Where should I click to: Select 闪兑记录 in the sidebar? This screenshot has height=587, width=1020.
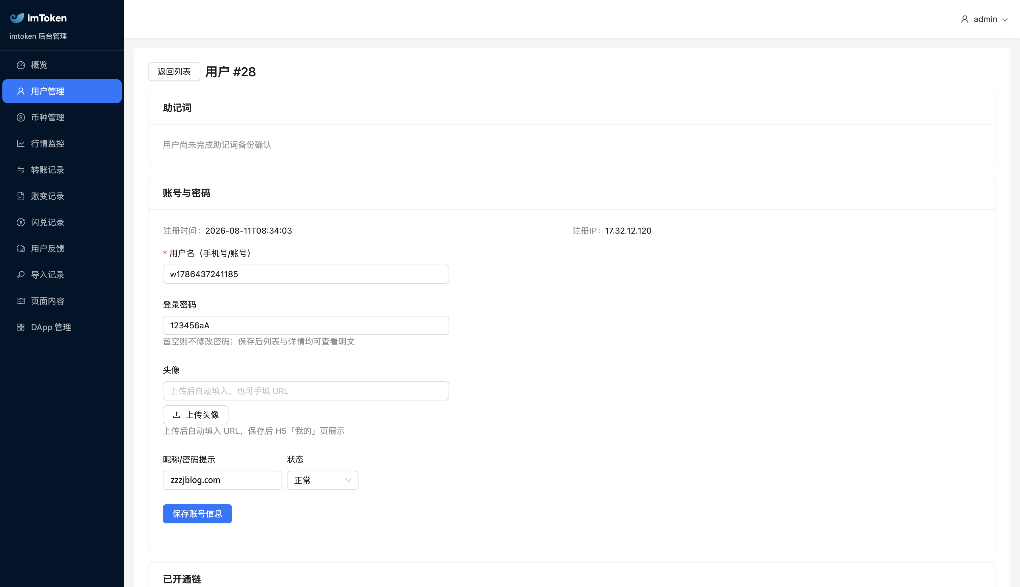62,222
